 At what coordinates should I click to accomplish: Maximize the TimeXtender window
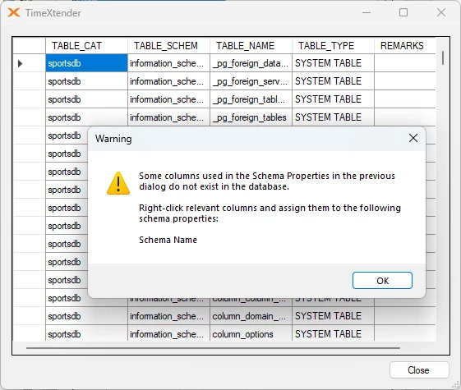(403, 12)
